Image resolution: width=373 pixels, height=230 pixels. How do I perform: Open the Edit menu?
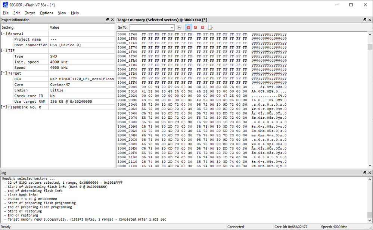point(16,13)
